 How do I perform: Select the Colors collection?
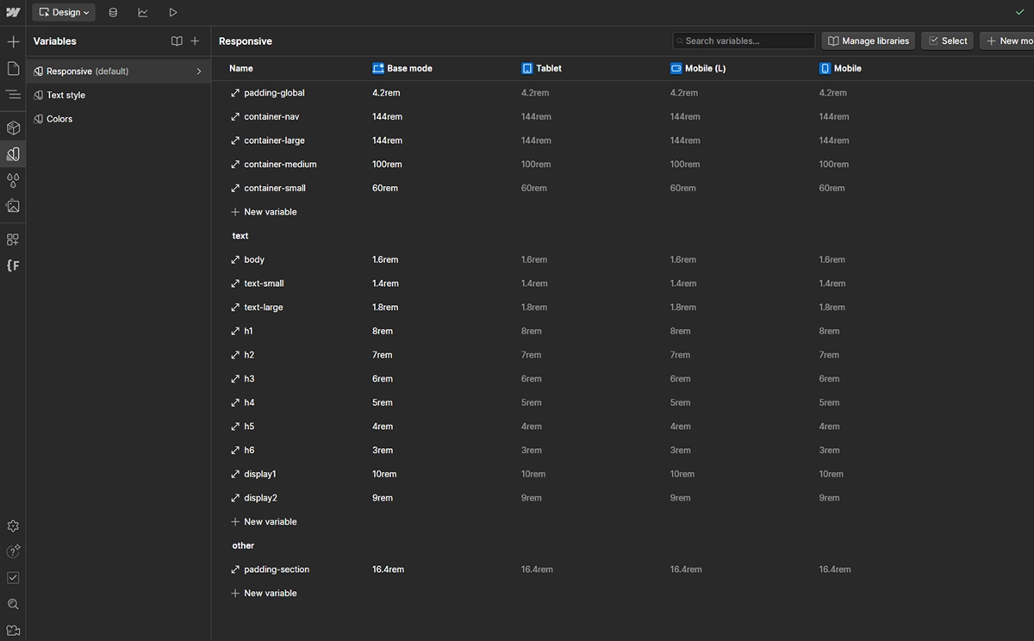click(59, 119)
